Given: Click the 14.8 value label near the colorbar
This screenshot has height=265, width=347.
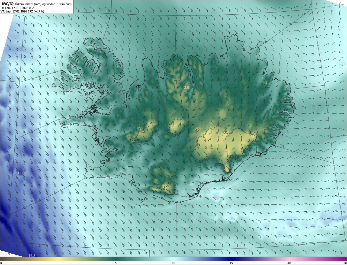Looking at the screenshot, I should (x=32, y=256).
